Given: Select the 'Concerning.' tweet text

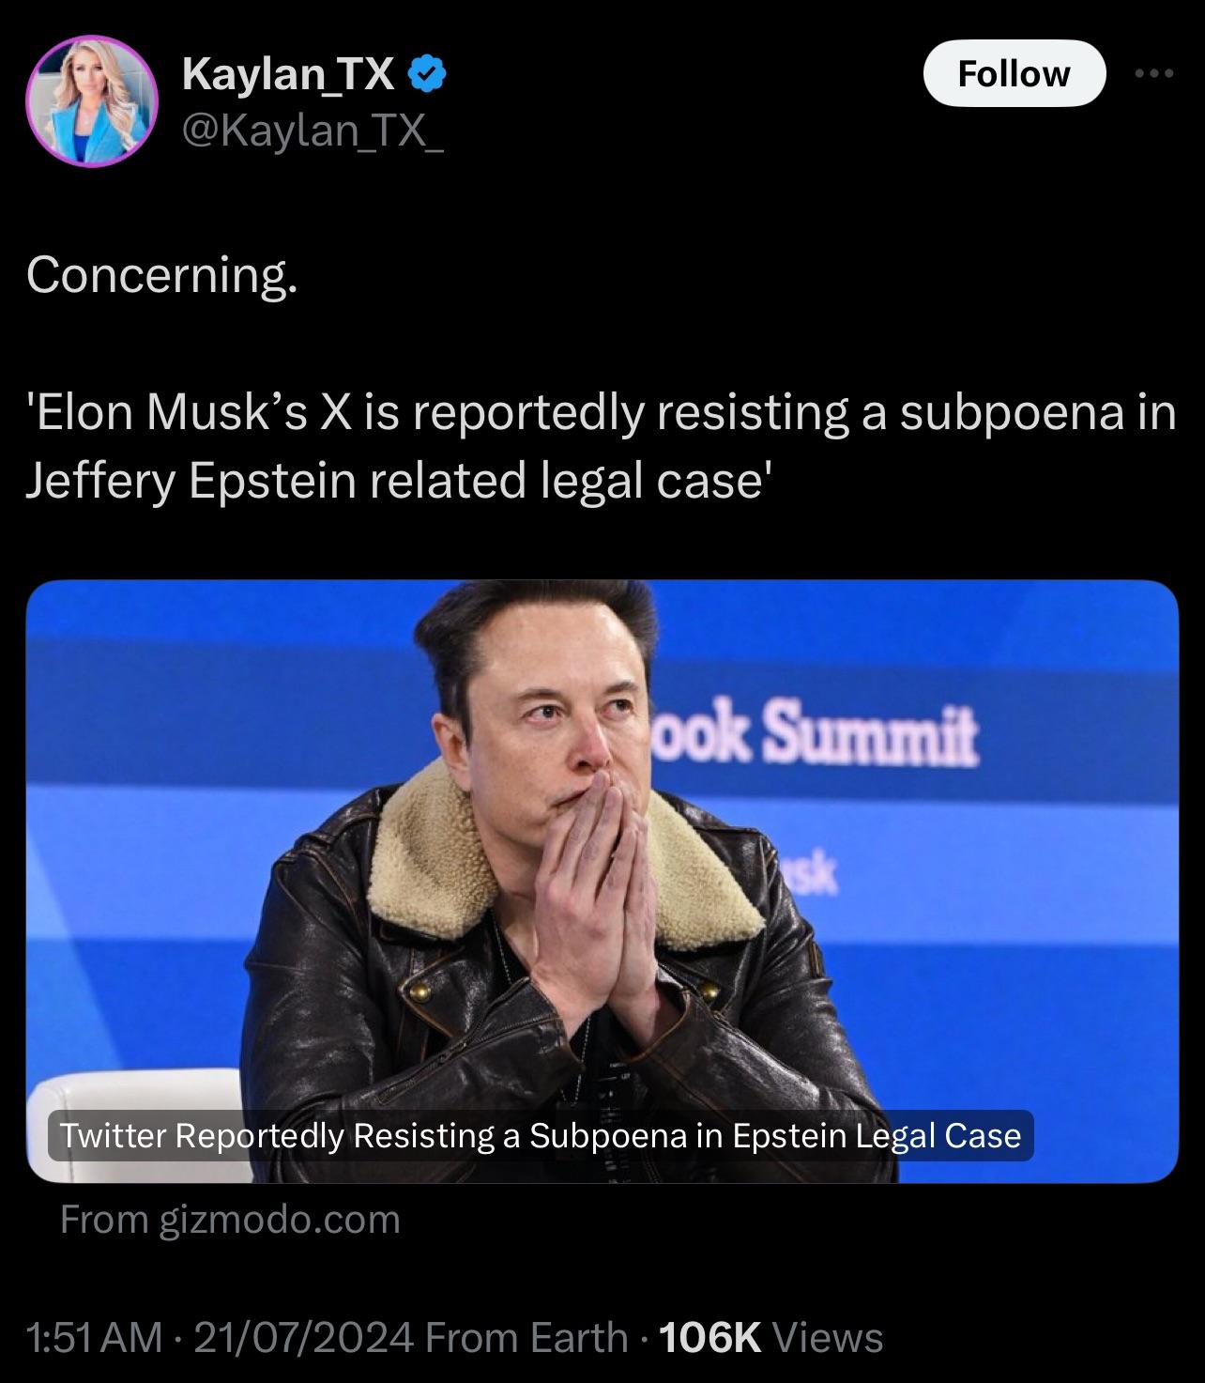Looking at the screenshot, I should click(162, 276).
